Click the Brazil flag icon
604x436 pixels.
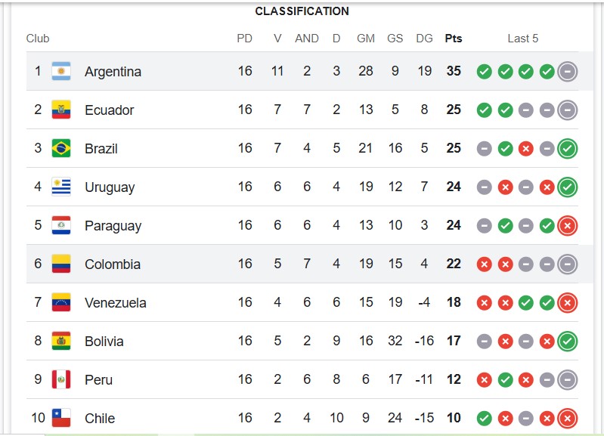[61, 149]
